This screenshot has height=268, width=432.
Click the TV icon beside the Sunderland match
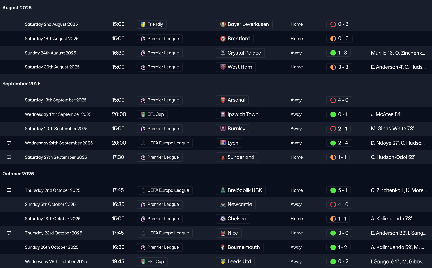9,157
